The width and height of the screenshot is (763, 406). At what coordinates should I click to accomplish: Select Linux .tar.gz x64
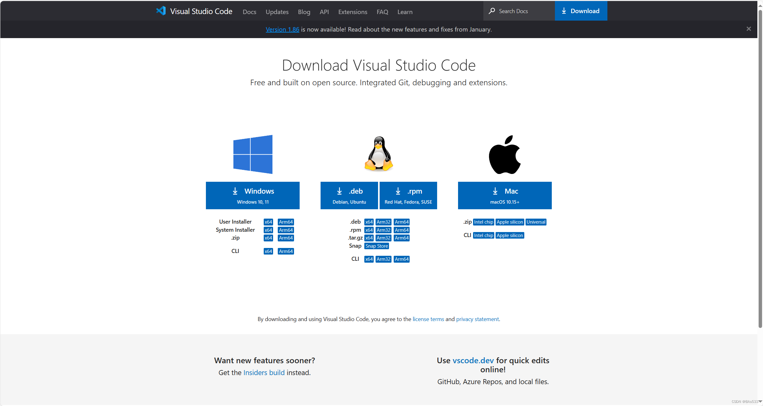(x=369, y=238)
